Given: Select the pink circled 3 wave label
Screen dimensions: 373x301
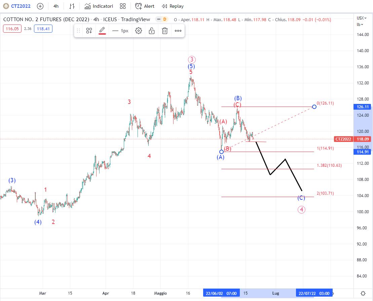Looking at the screenshot, I should click(192, 60).
